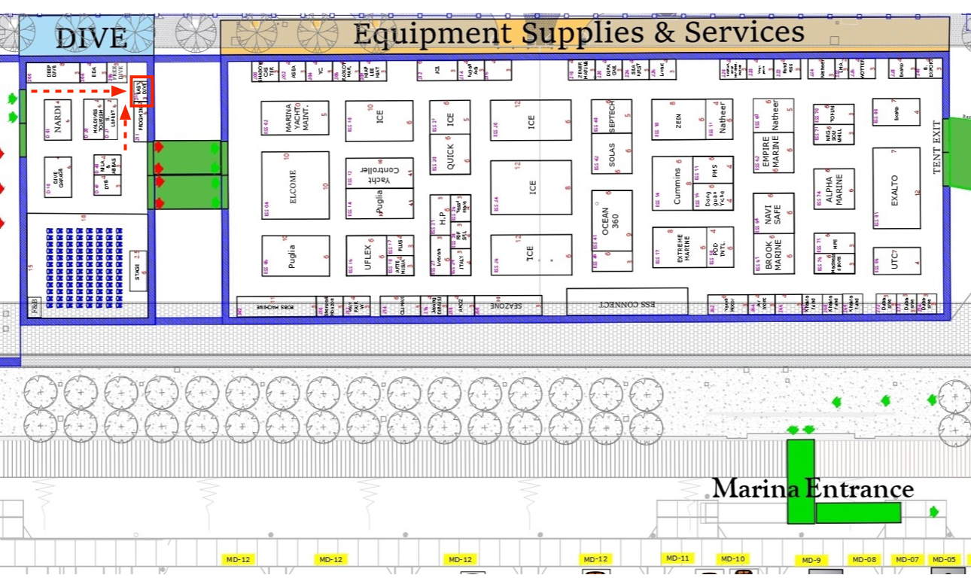The height and width of the screenshot is (587, 971).
Task: Click the PHS booth
Action: [713, 170]
